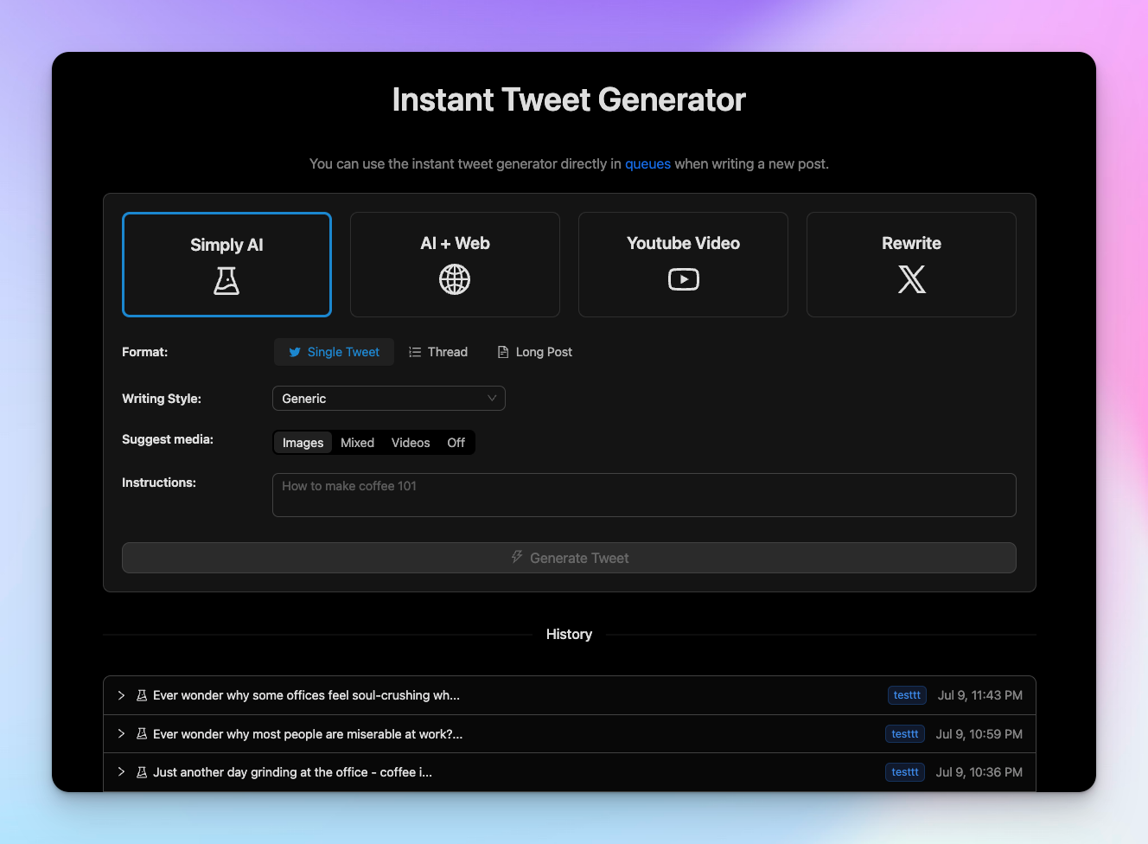This screenshot has width=1148, height=844.
Task: Click the Format: label
Action: [145, 352]
